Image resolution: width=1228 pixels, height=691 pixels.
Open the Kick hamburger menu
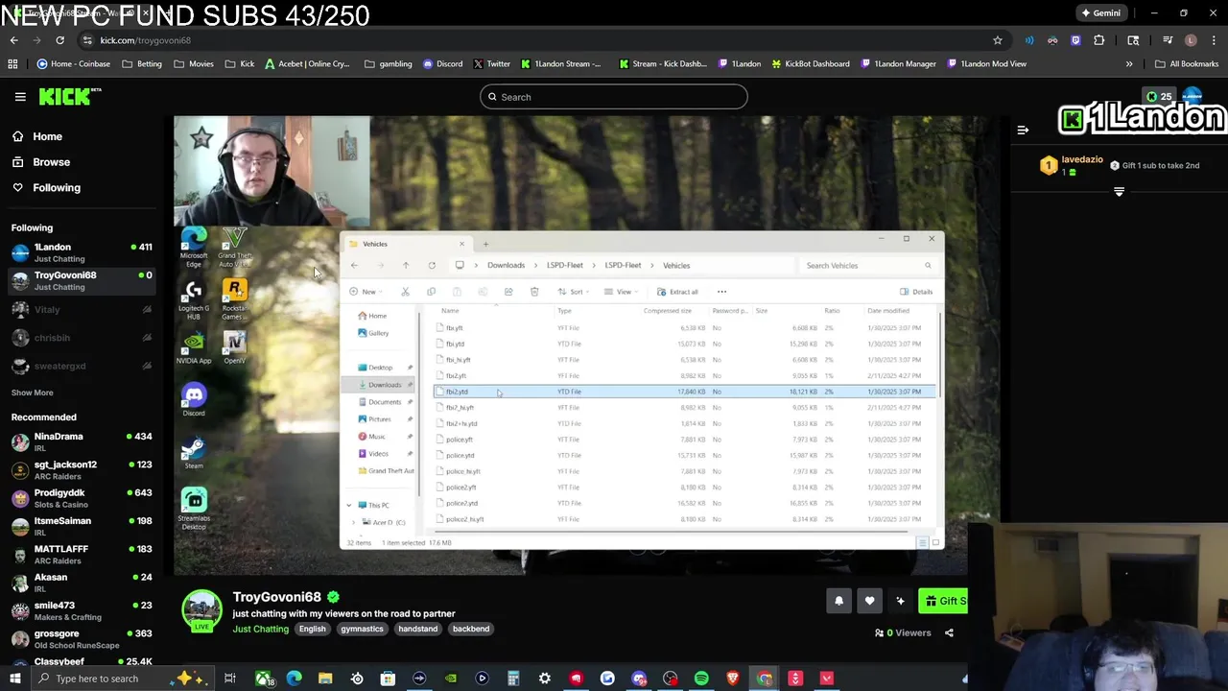click(20, 97)
